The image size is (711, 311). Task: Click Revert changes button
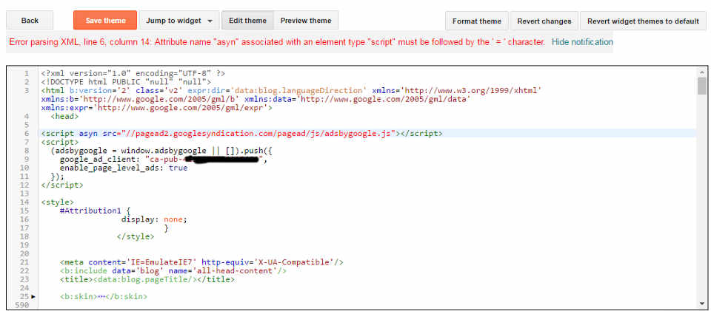pos(544,21)
